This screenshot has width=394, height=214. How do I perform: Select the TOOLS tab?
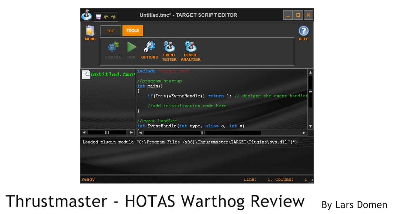click(x=132, y=31)
